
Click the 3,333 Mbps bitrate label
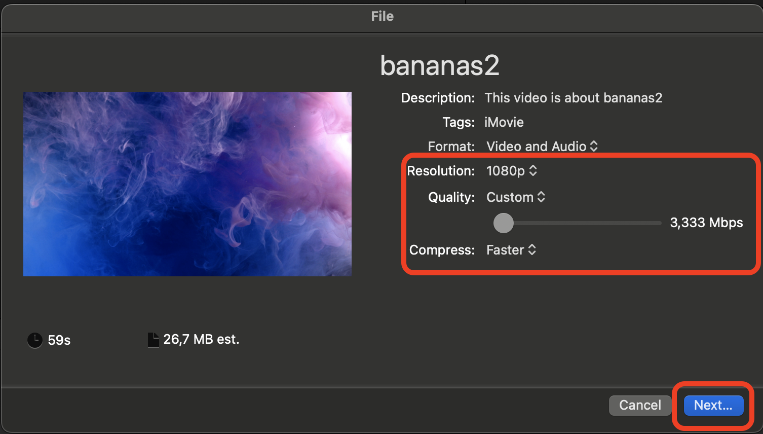pos(706,223)
